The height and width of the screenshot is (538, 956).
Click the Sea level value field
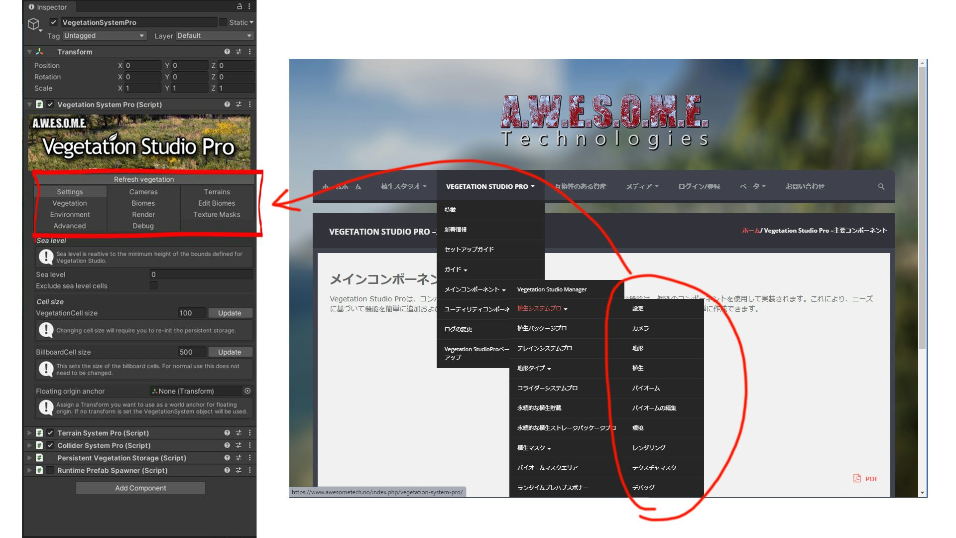point(201,274)
